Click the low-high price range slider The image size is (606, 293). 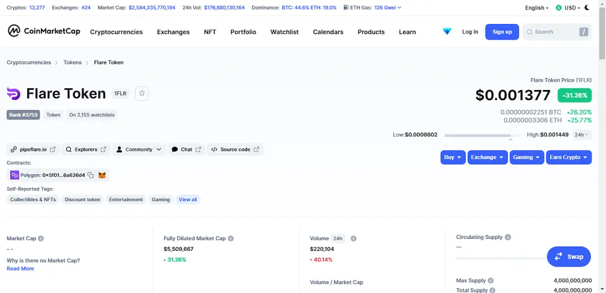coord(482,136)
